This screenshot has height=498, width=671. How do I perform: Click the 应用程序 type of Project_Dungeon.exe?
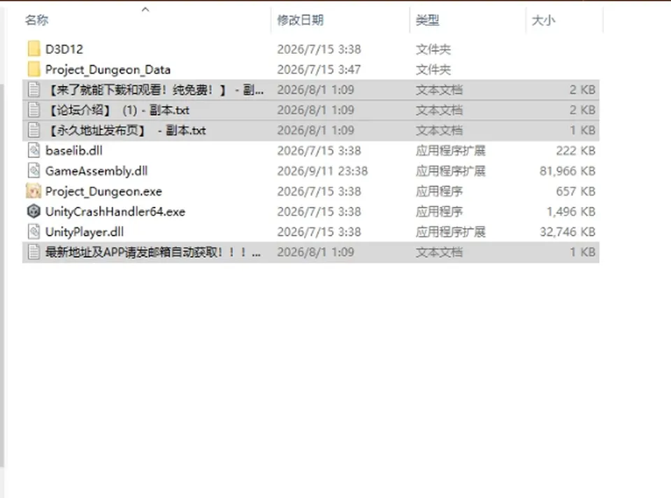439,191
